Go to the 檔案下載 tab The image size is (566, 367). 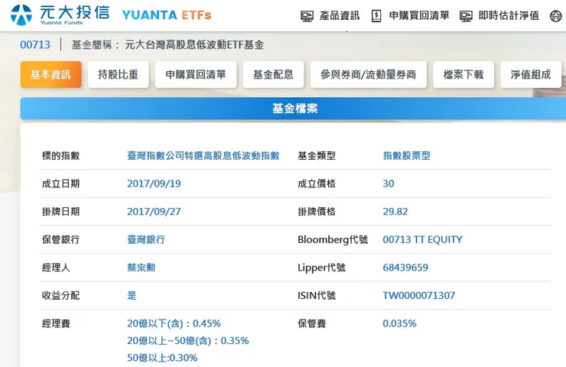[464, 74]
